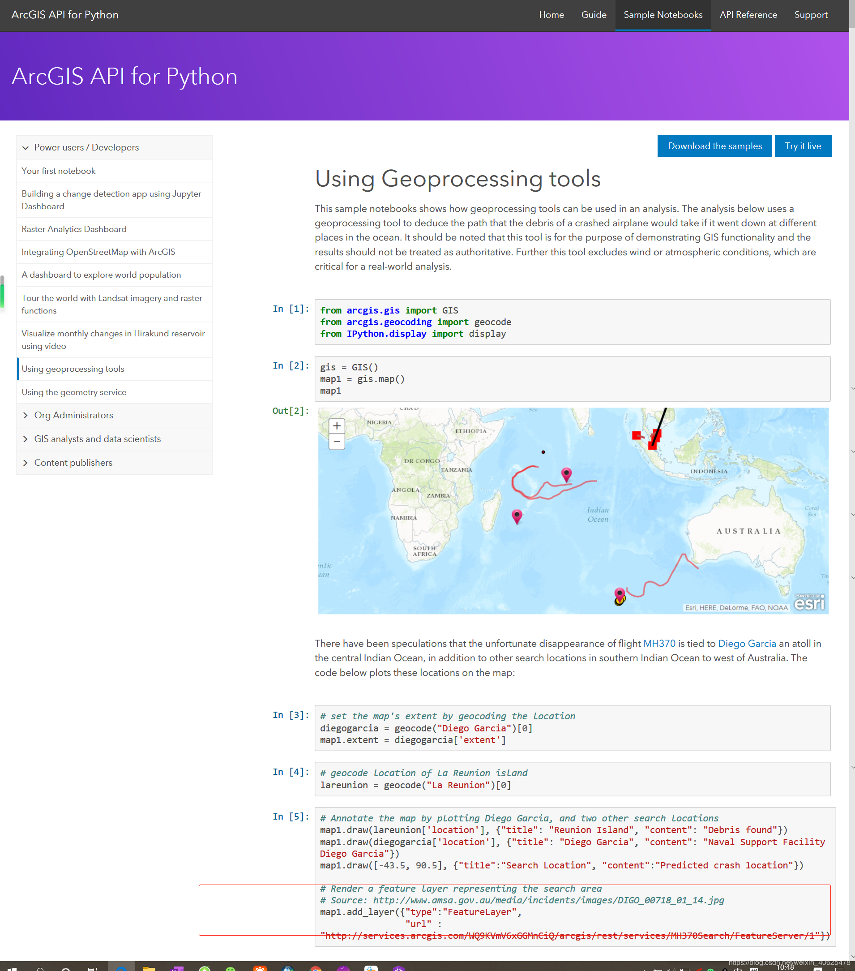Screen dimensions: 855x971
Task: Open Your first notebook sample
Action: tap(115, 171)
